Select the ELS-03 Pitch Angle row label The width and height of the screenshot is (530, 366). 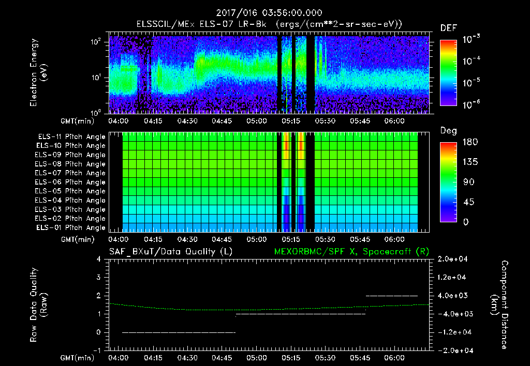pos(70,210)
